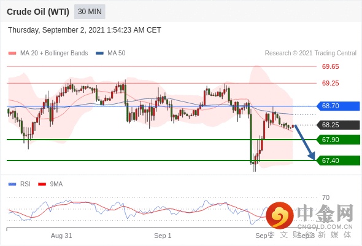
Task: Click the Research © 2021 Trading Central credit
Action: coord(310,54)
